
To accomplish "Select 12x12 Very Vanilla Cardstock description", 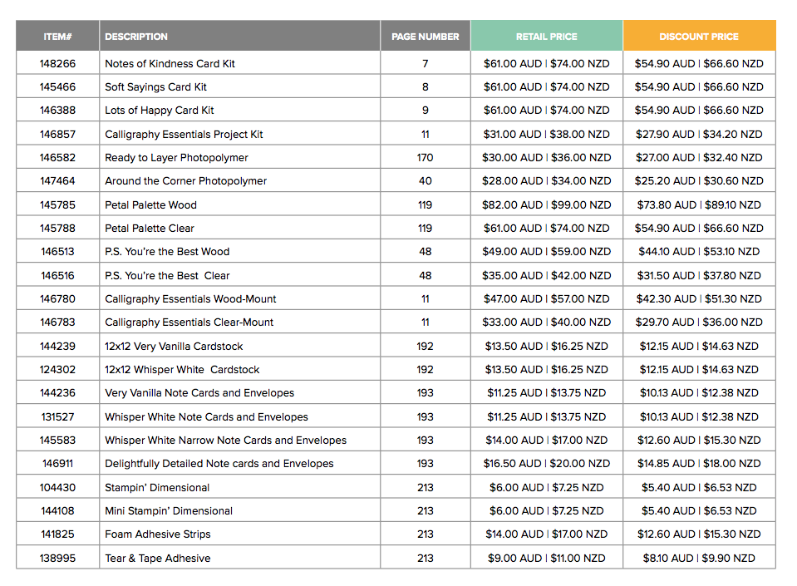I will coord(174,347).
